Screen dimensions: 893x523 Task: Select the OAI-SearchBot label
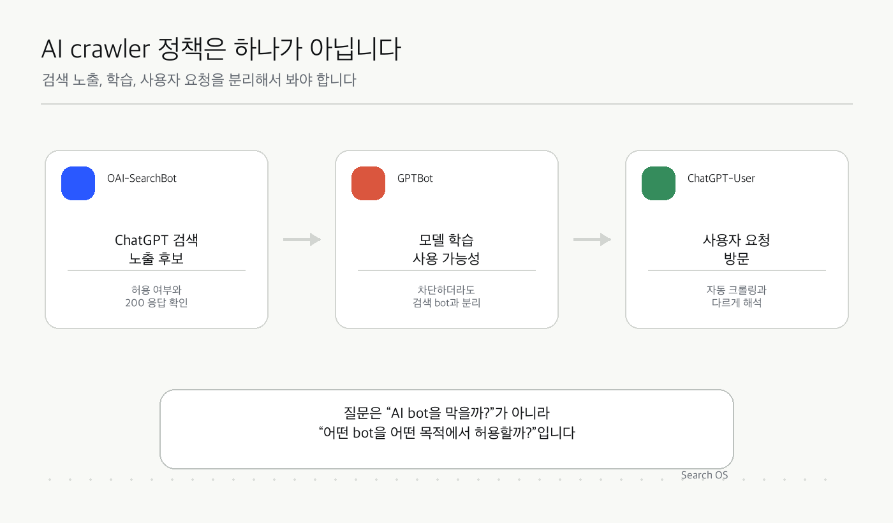(x=142, y=179)
